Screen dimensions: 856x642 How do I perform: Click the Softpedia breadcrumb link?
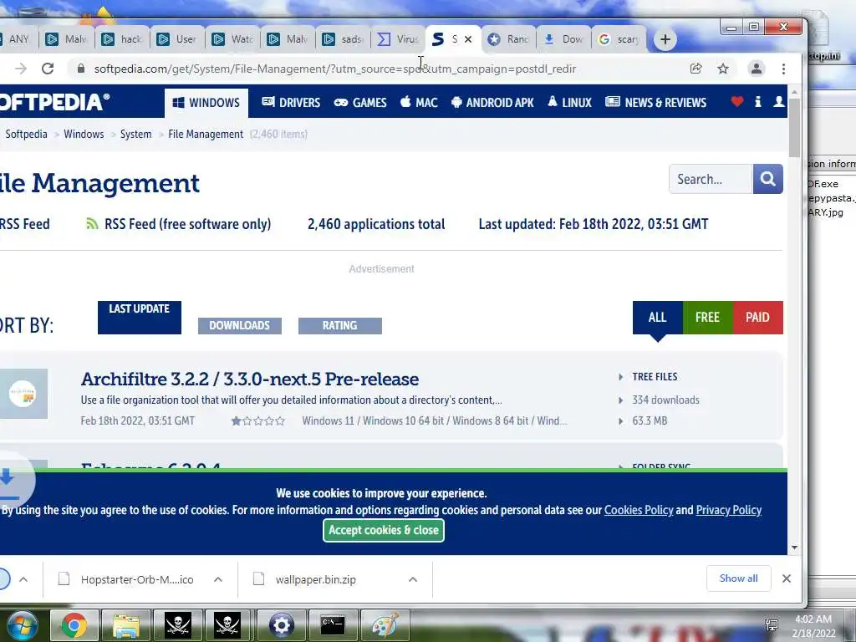26,134
